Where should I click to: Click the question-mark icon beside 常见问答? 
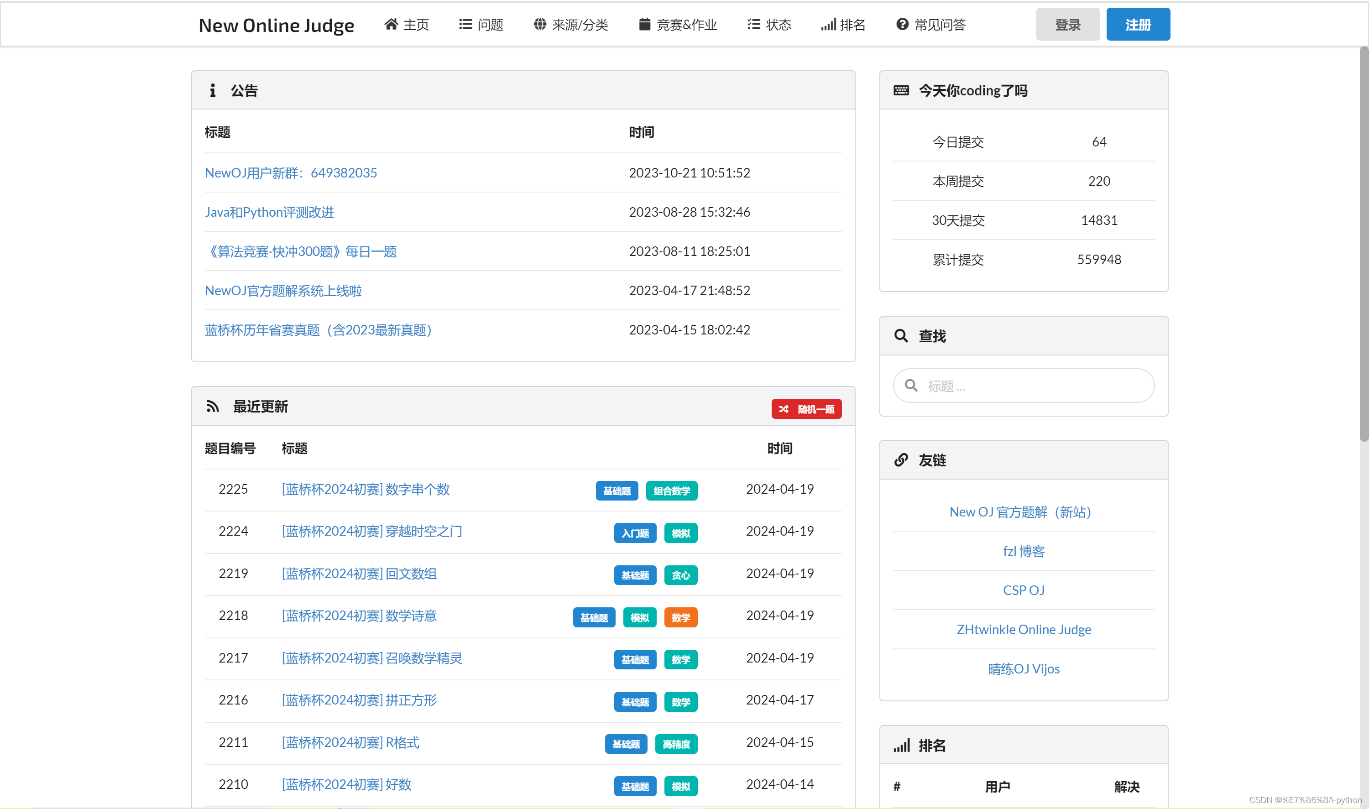point(902,24)
